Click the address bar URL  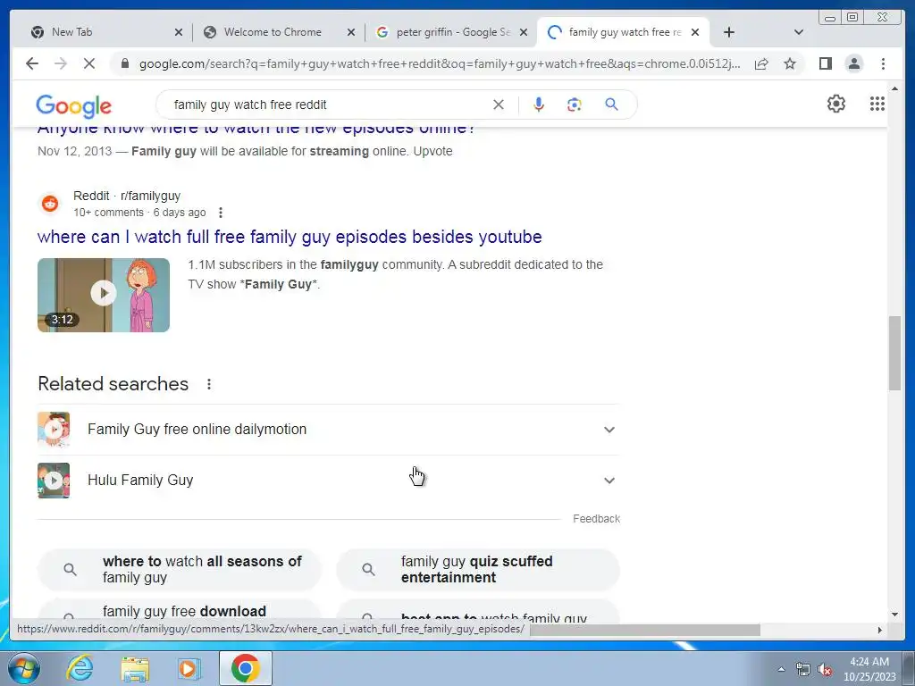tap(440, 63)
